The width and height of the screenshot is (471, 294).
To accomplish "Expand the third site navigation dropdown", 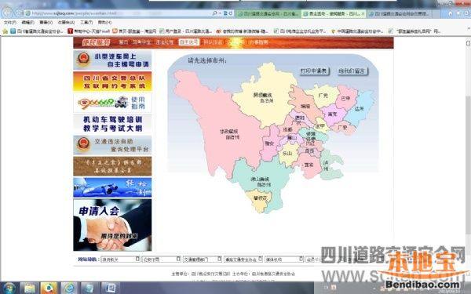I will 203,260.
